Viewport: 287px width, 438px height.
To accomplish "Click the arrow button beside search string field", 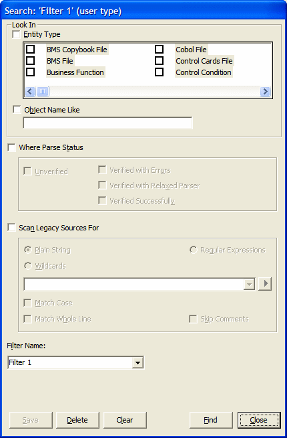I will click(265, 284).
